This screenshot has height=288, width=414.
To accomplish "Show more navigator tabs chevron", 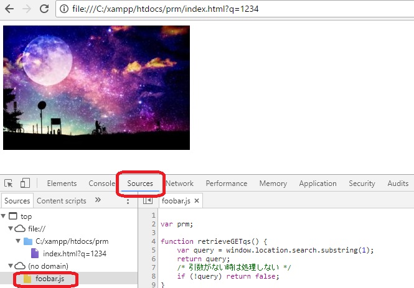I will (98, 200).
